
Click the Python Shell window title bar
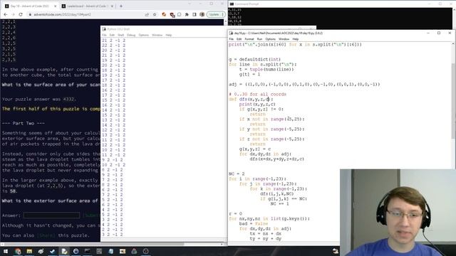163,29
